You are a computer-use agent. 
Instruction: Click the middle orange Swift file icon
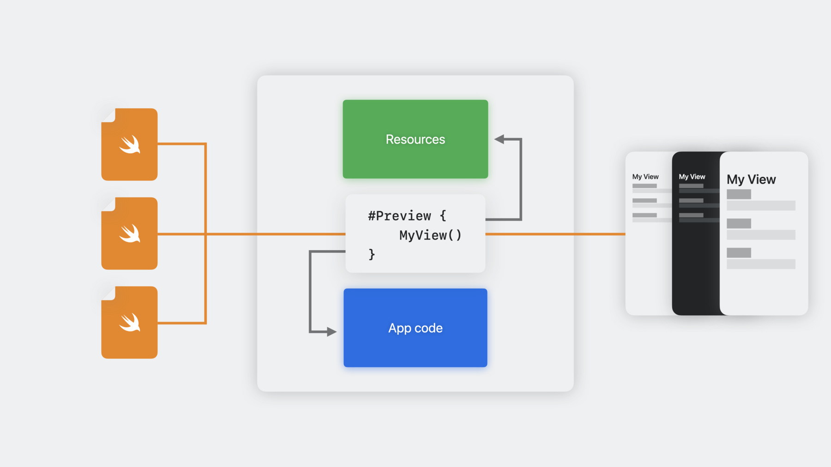(129, 233)
